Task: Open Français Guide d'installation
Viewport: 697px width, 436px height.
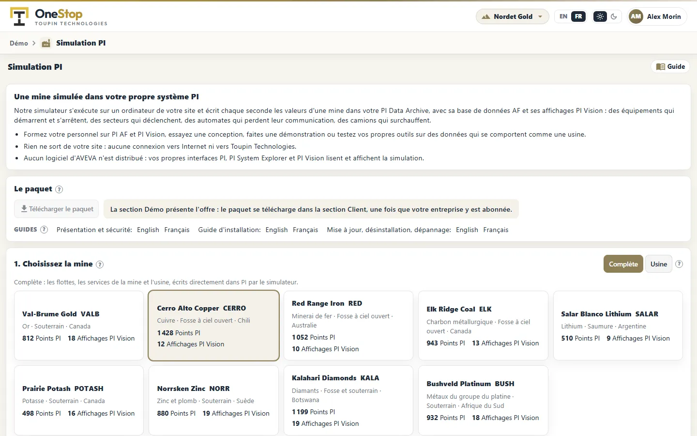Action: (305, 230)
